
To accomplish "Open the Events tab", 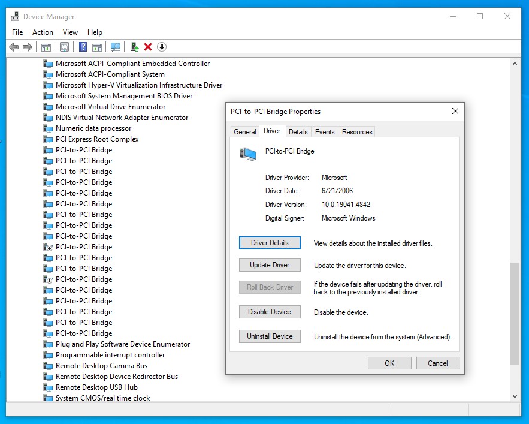I will 325,132.
